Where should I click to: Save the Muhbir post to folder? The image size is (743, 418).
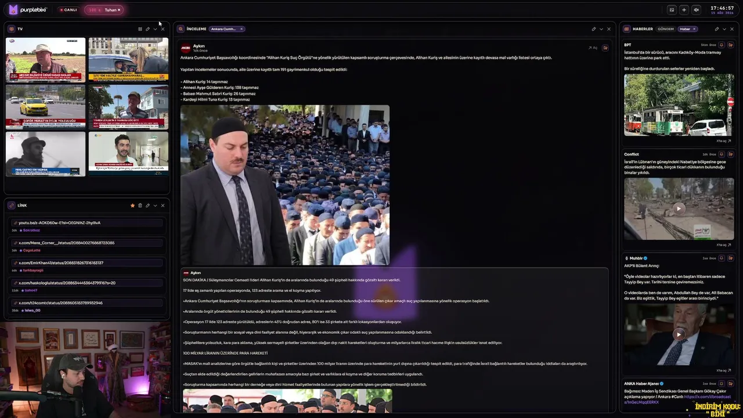[x=731, y=258]
